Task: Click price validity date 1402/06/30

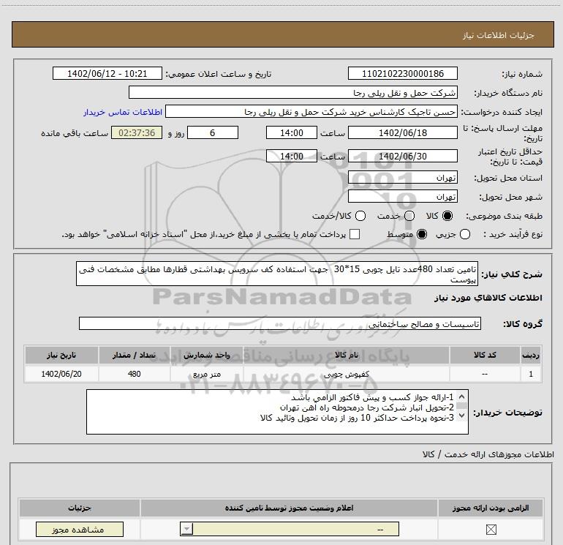Action: pyautogui.click(x=402, y=156)
